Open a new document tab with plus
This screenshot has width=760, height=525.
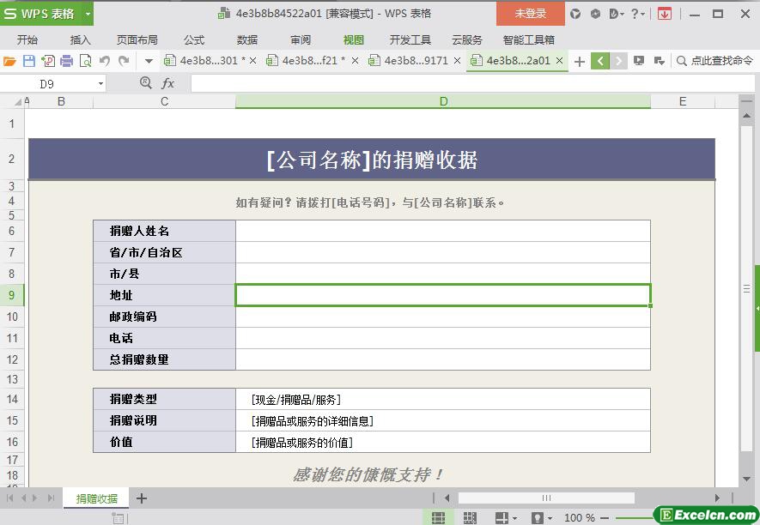coord(580,61)
